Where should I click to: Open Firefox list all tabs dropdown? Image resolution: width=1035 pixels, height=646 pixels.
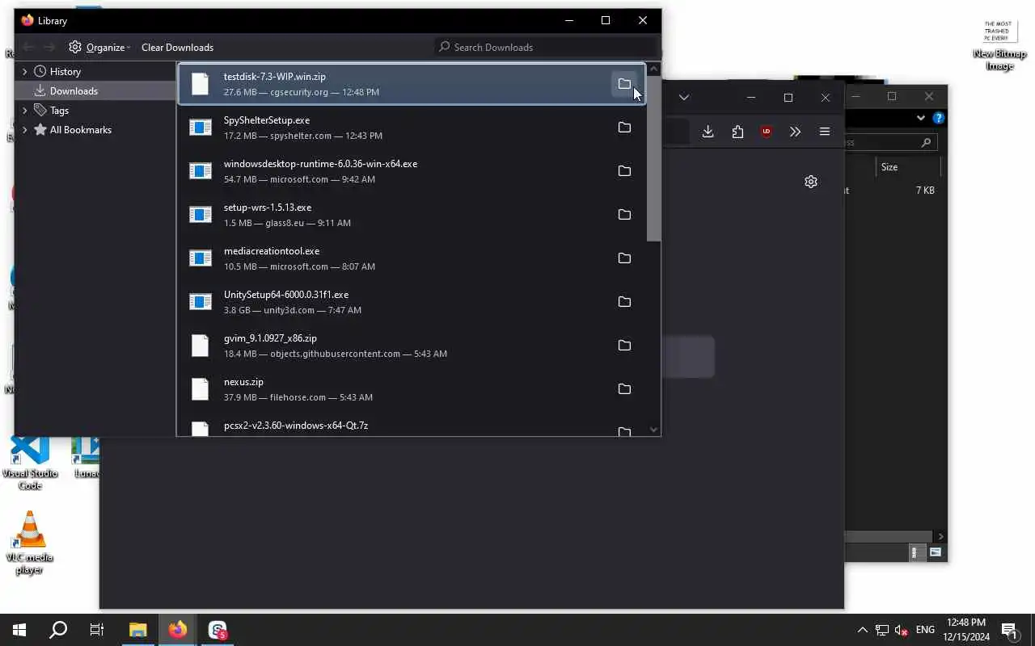pyautogui.click(x=683, y=98)
